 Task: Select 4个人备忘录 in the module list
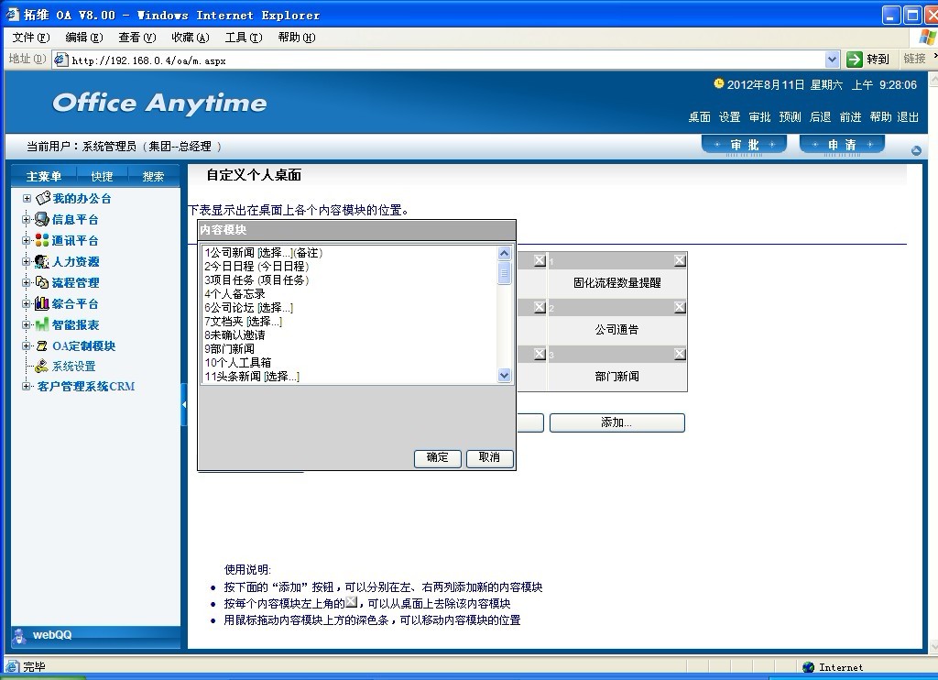pos(235,294)
